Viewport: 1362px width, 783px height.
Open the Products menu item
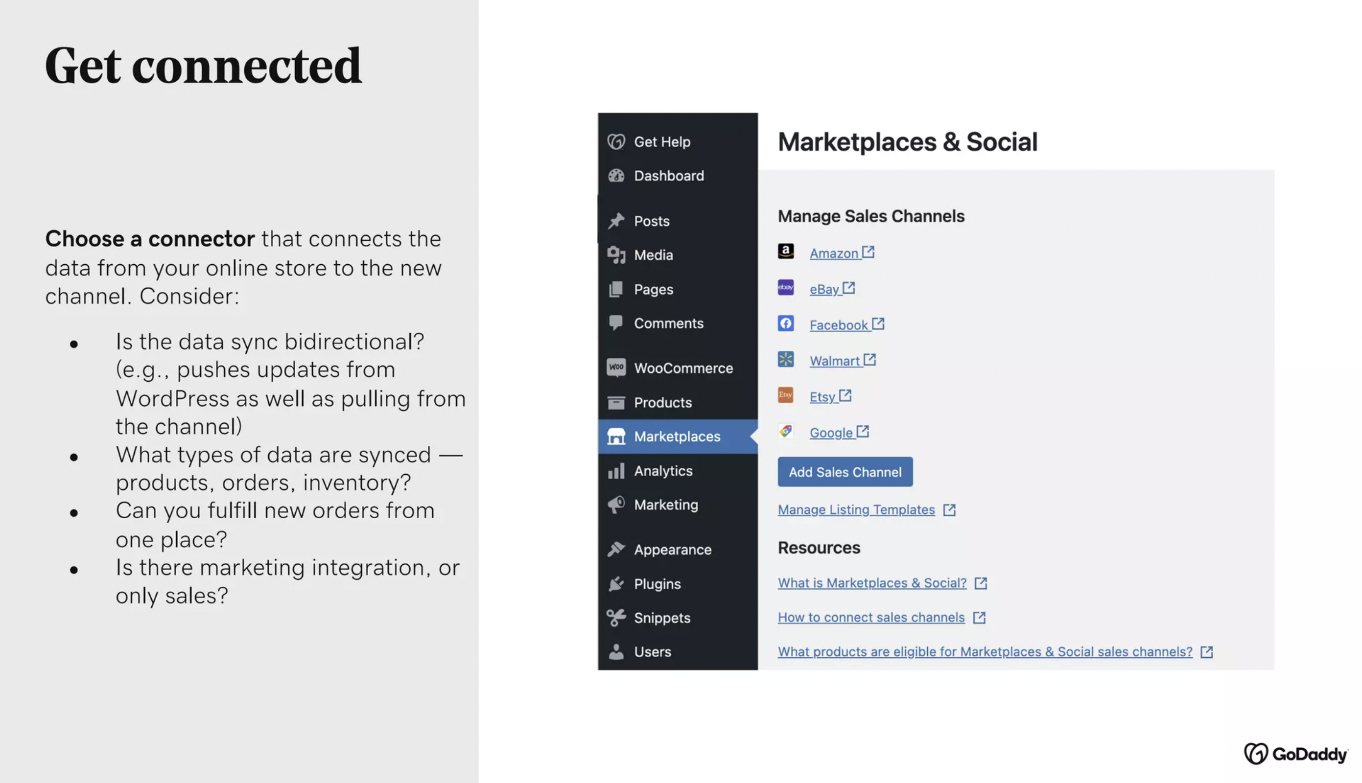click(x=677, y=402)
